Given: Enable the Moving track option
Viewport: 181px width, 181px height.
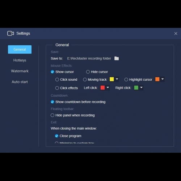Looking at the screenshot, I should coord(85,80).
